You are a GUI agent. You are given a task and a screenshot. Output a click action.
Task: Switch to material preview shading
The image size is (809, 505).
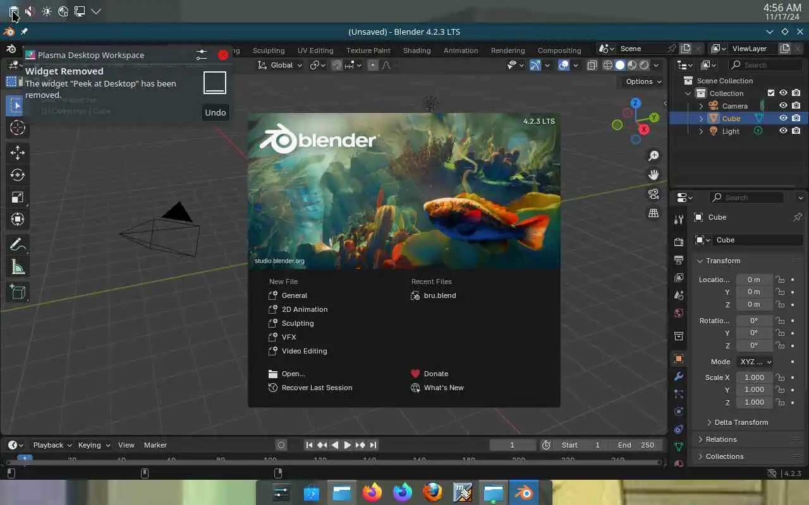(632, 65)
